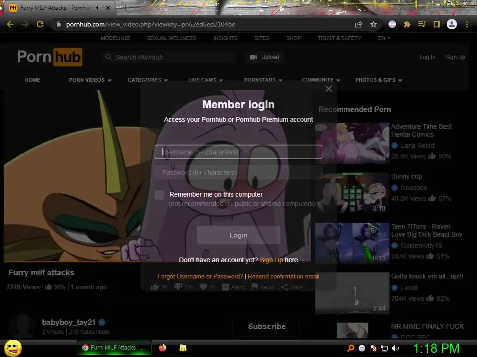
Task: Open the SITES top link
Action: (262, 38)
